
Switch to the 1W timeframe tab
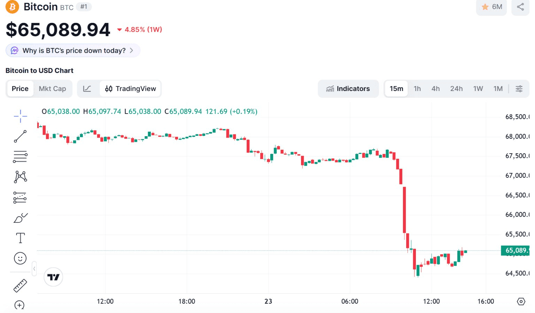478,89
